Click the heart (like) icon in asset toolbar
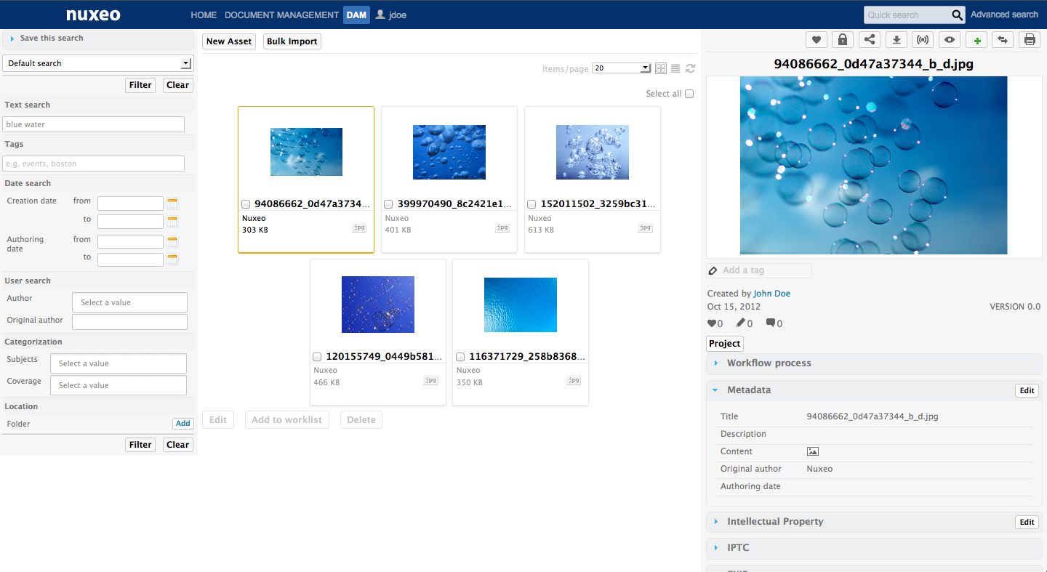Viewport: 1047px width, 572px height. 817,40
